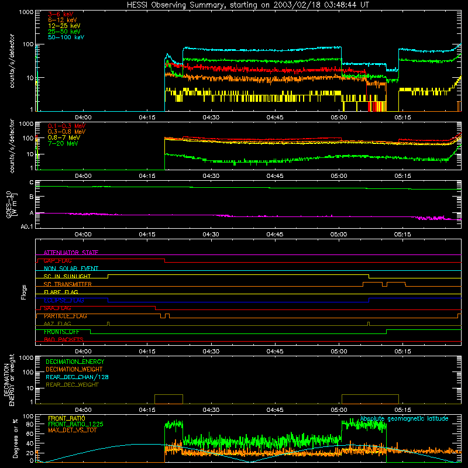This screenshot has width=468, height=468.
Task: Click the green FRONT_RATIO_1225 legend label
Action: click(x=76, y=424)
